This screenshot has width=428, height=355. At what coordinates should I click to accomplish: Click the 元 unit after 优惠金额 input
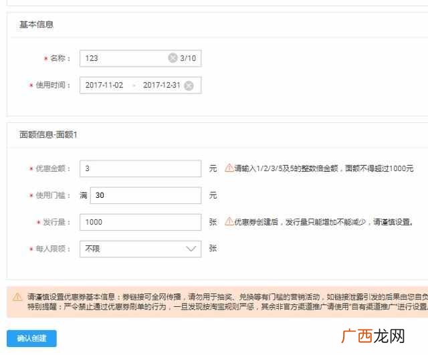(213, 168)
